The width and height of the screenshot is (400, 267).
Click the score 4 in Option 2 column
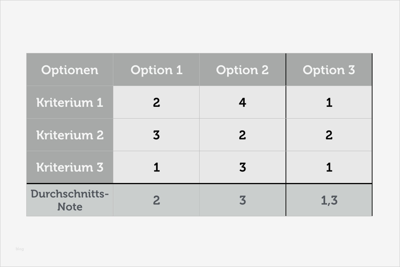(242, 102)
